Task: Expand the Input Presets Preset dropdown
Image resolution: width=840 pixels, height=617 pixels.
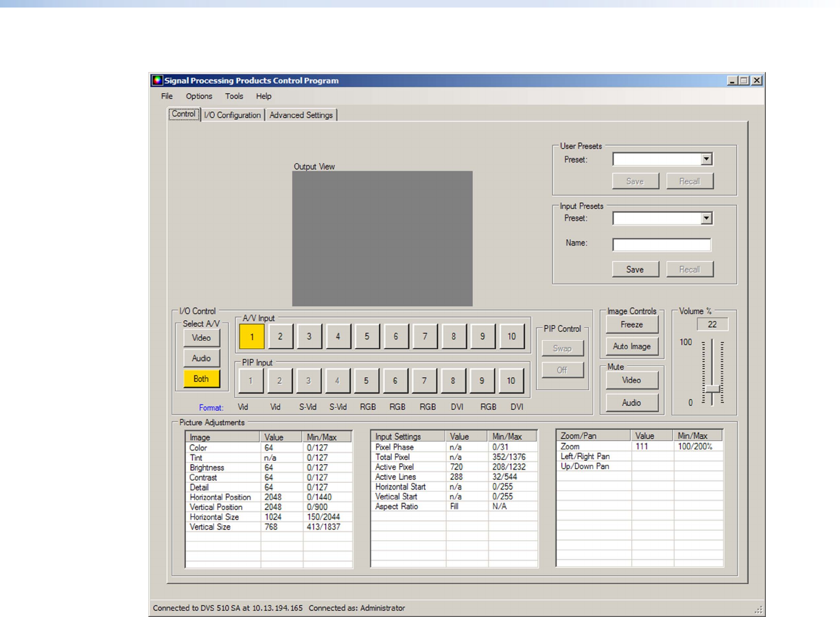Action: click(x=706, y=219)
